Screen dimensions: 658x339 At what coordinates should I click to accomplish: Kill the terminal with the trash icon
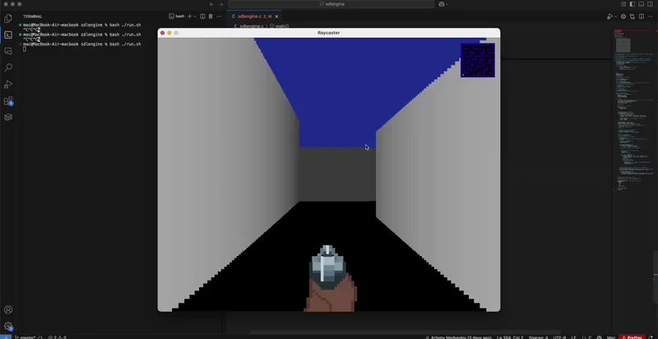(211, 16)
